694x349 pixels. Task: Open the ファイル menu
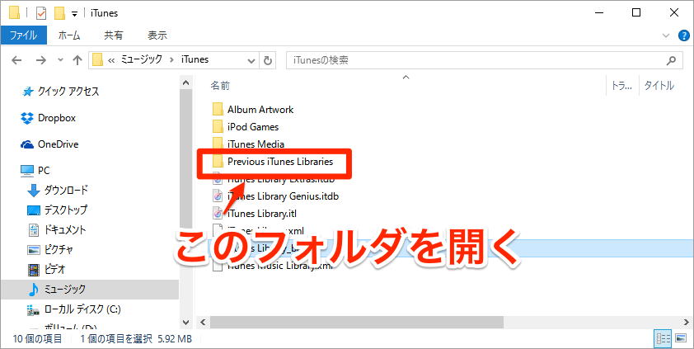tap(23, 35)
